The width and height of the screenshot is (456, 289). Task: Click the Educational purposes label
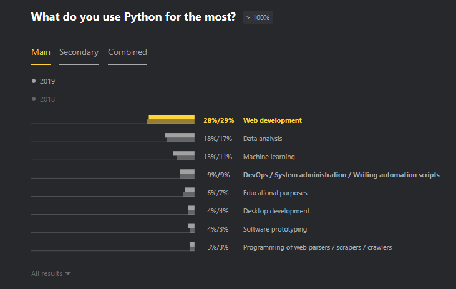[x=274, y=193]
